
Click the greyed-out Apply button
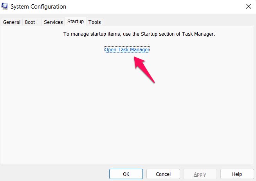(x=200, y=174)
